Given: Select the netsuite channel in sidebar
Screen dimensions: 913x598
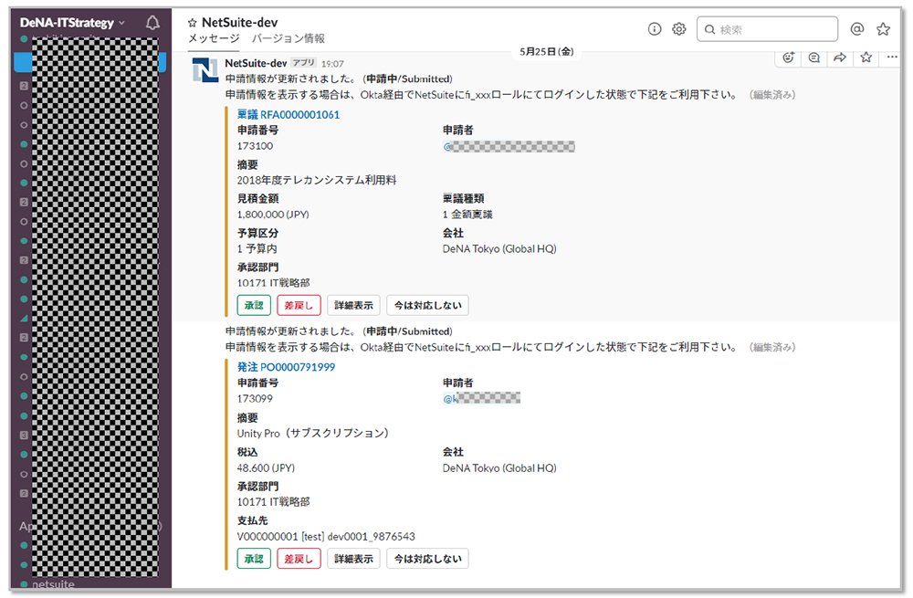Looking at the screenshot, I should 53,584.
